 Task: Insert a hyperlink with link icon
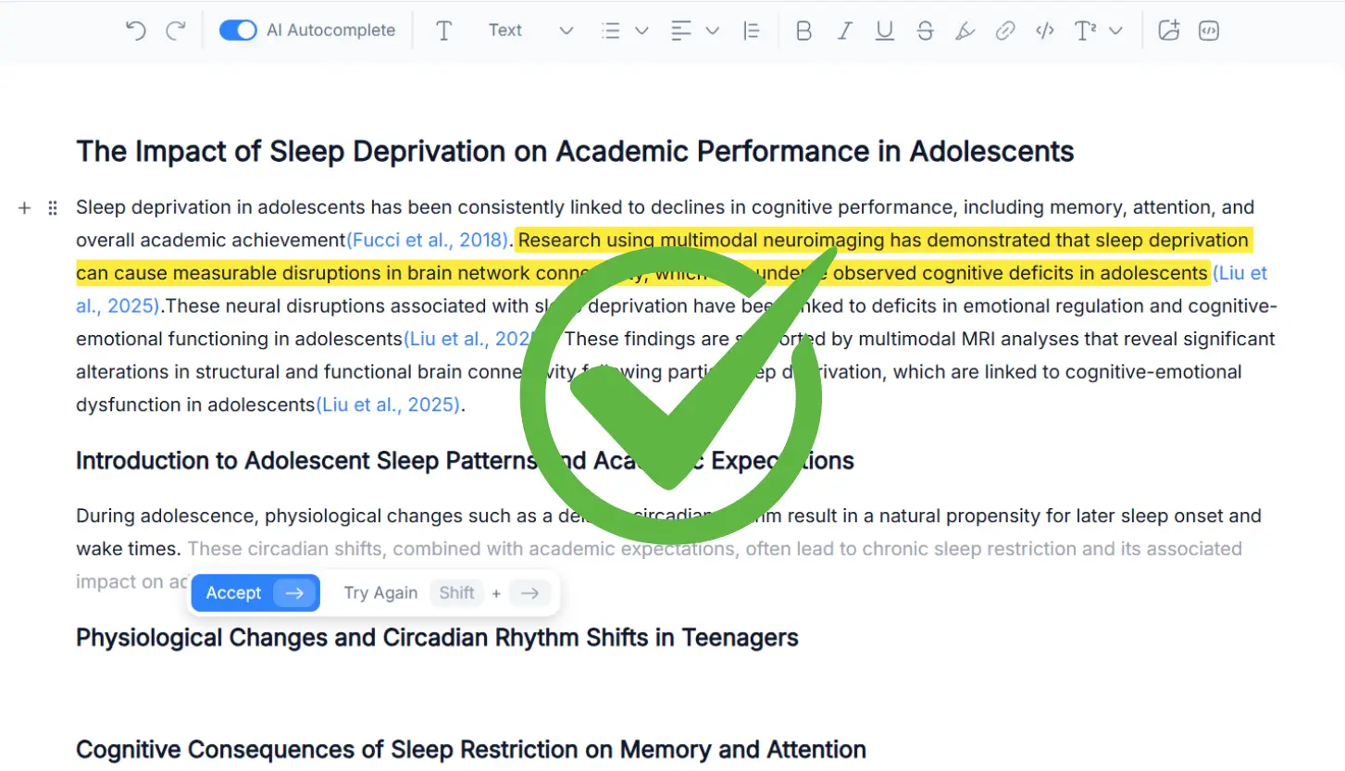[x=1004, y=31]
